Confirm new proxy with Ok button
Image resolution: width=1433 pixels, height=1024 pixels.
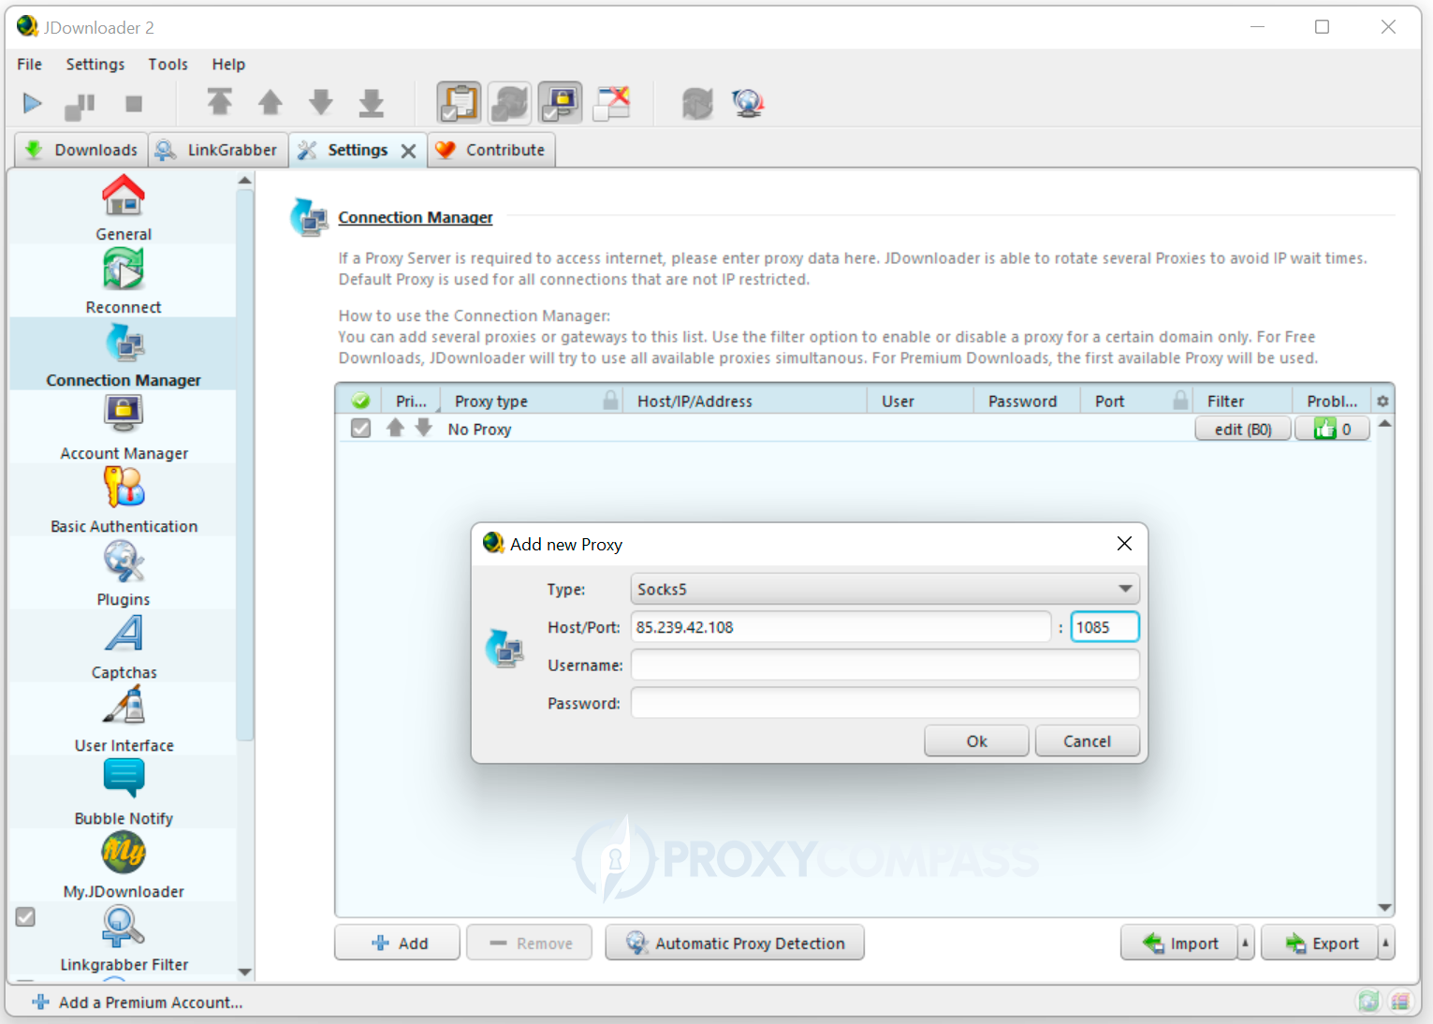coord(976,740)
